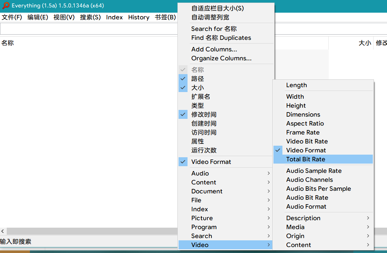Open the Description submenu arrow
The height and width of the screenshot is (253, 387).
tap(368, 218)
